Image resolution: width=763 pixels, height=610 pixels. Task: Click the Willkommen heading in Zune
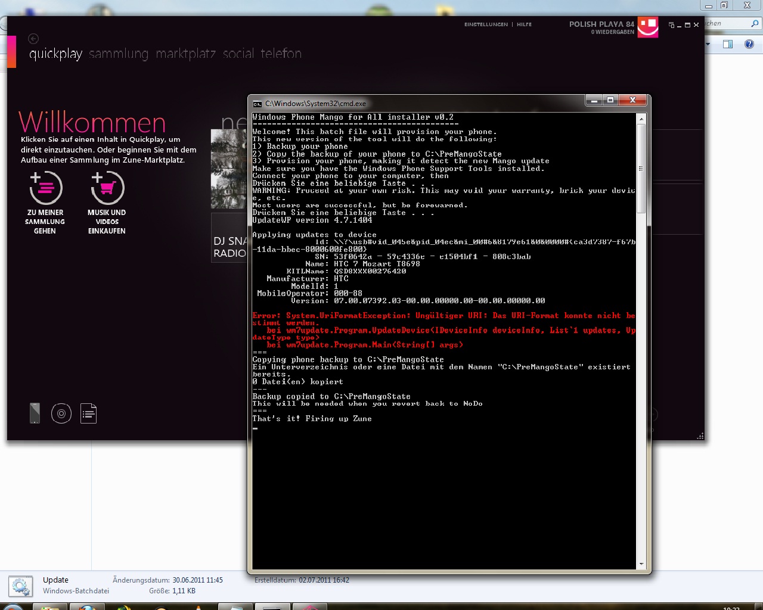tap(92, 123)
